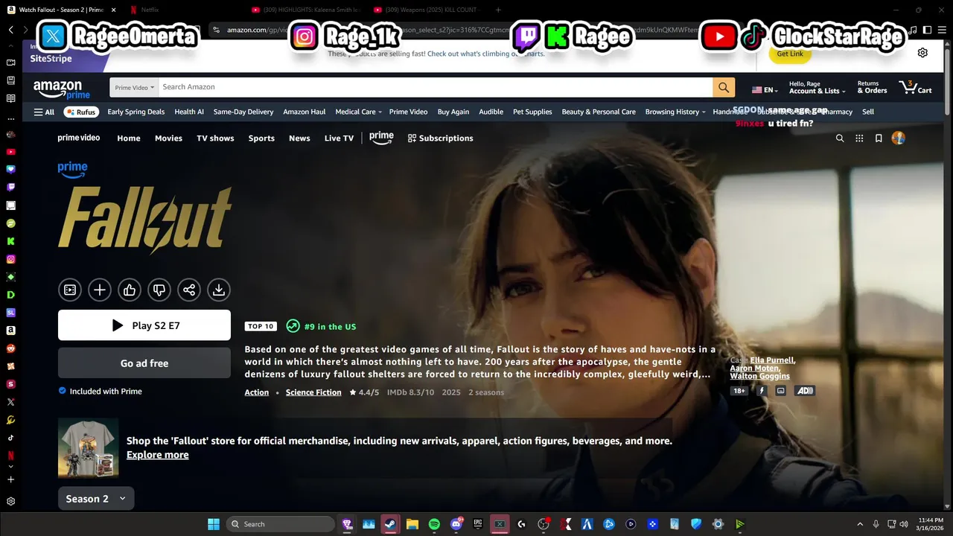
Task: Open the All hamburger menu
Action: pyautogui.click(x=44, y=112)
